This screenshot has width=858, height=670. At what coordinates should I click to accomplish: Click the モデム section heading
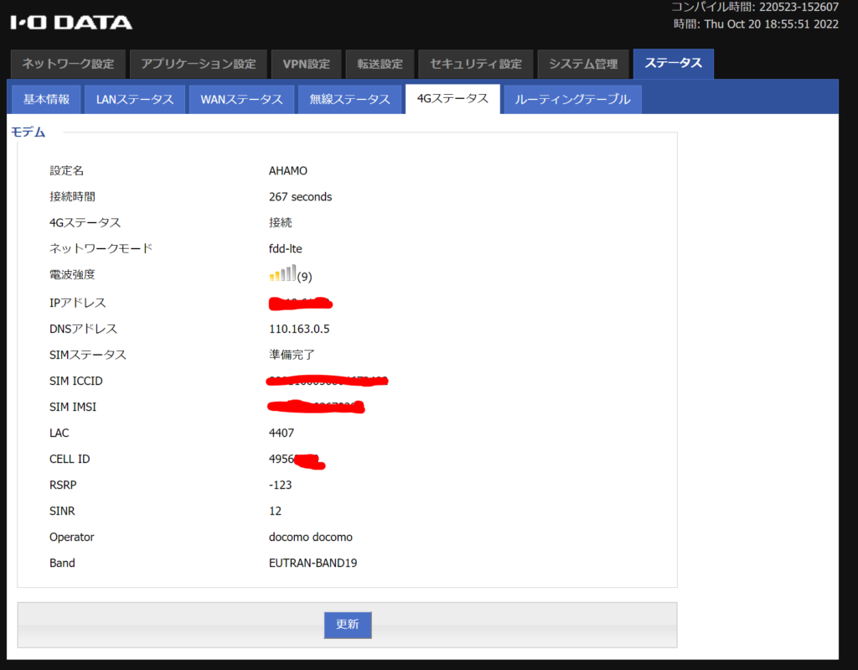[x=28, y=132]
